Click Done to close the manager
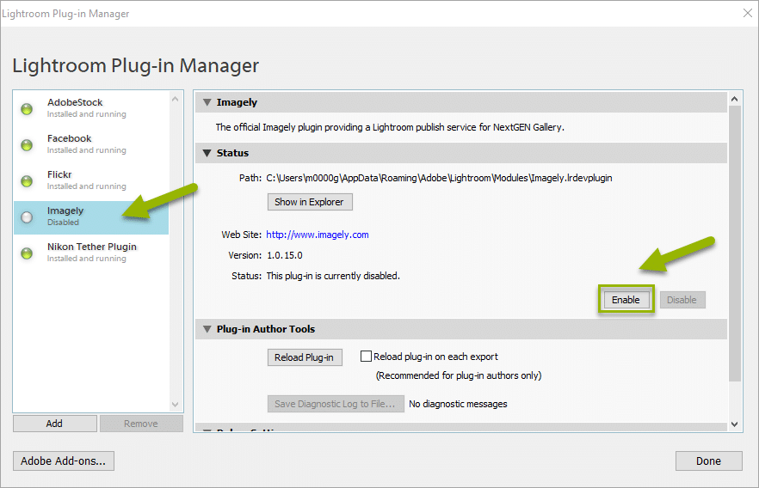Screen dimensions: 759x488 (708, 461)
